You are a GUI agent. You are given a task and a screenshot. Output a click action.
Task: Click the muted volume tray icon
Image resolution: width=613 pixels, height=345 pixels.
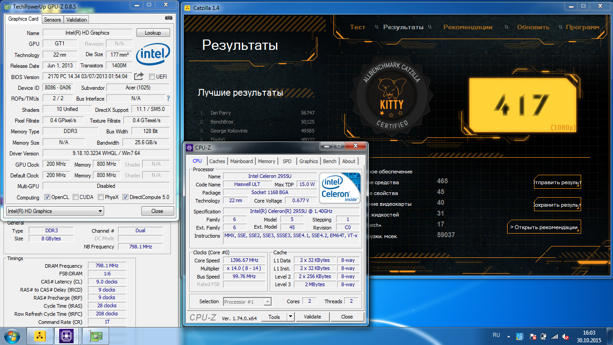point(566,336)
